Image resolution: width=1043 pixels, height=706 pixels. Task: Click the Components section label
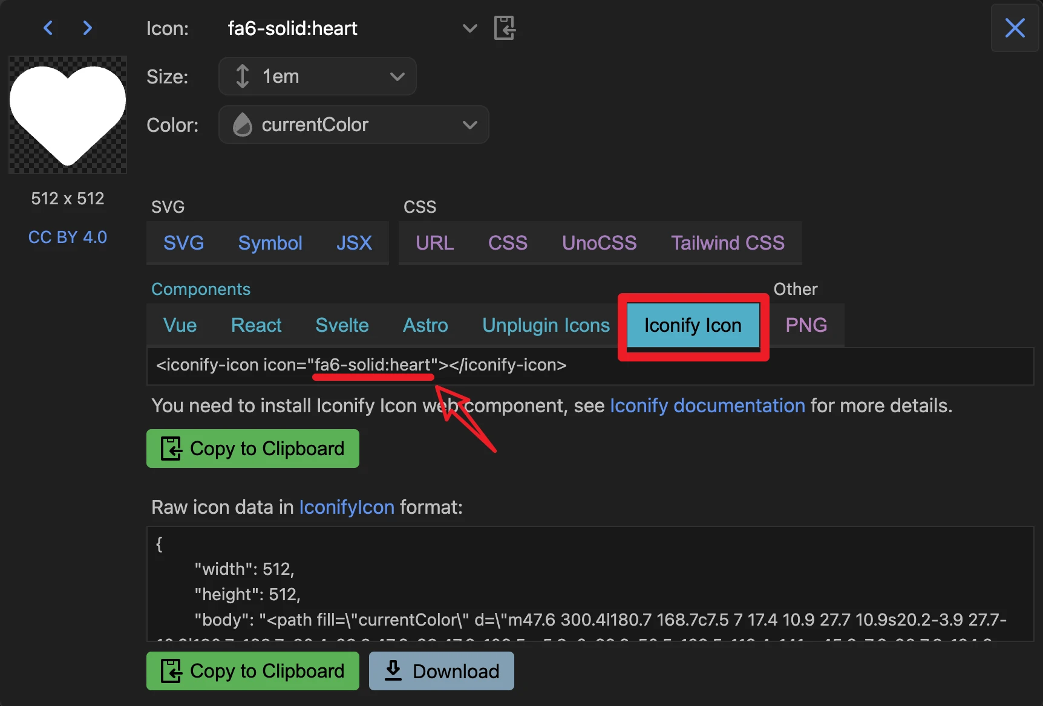201,289
